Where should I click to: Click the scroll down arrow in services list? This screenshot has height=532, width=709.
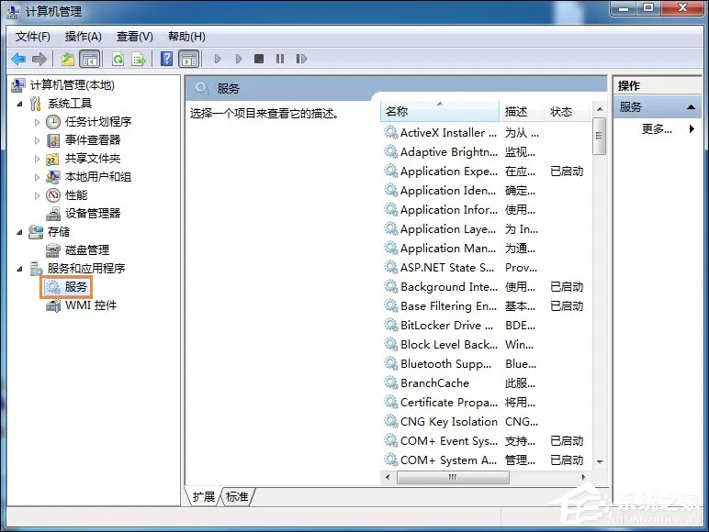(x=600, y=461)
